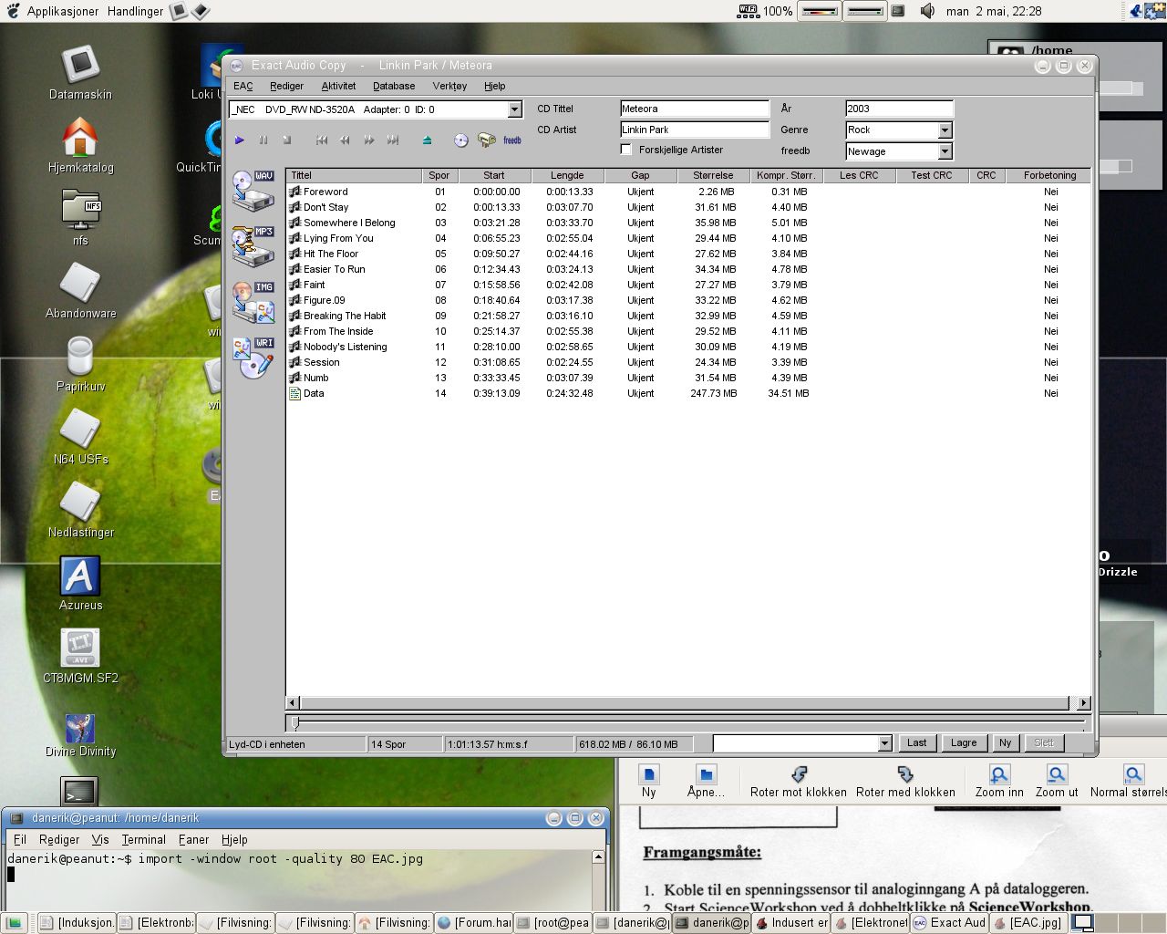Click Roter med klokken rotate icon
The image size is (1167, 934).
click(x=905, y=782)
